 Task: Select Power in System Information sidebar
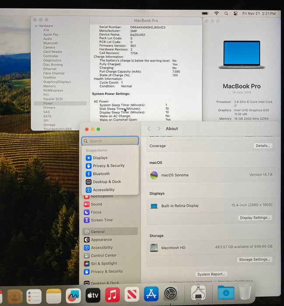point(60,103)
